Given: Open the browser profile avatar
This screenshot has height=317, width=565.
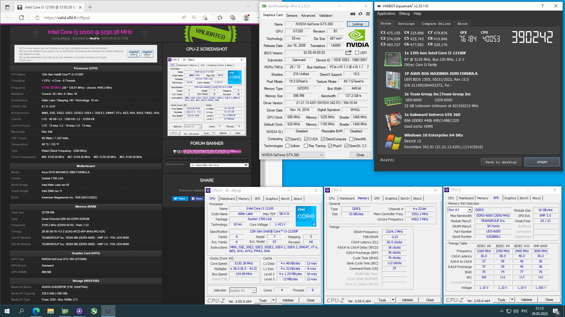Looking at the screenshot, I should pyautogui.click(x=246, y=18).
